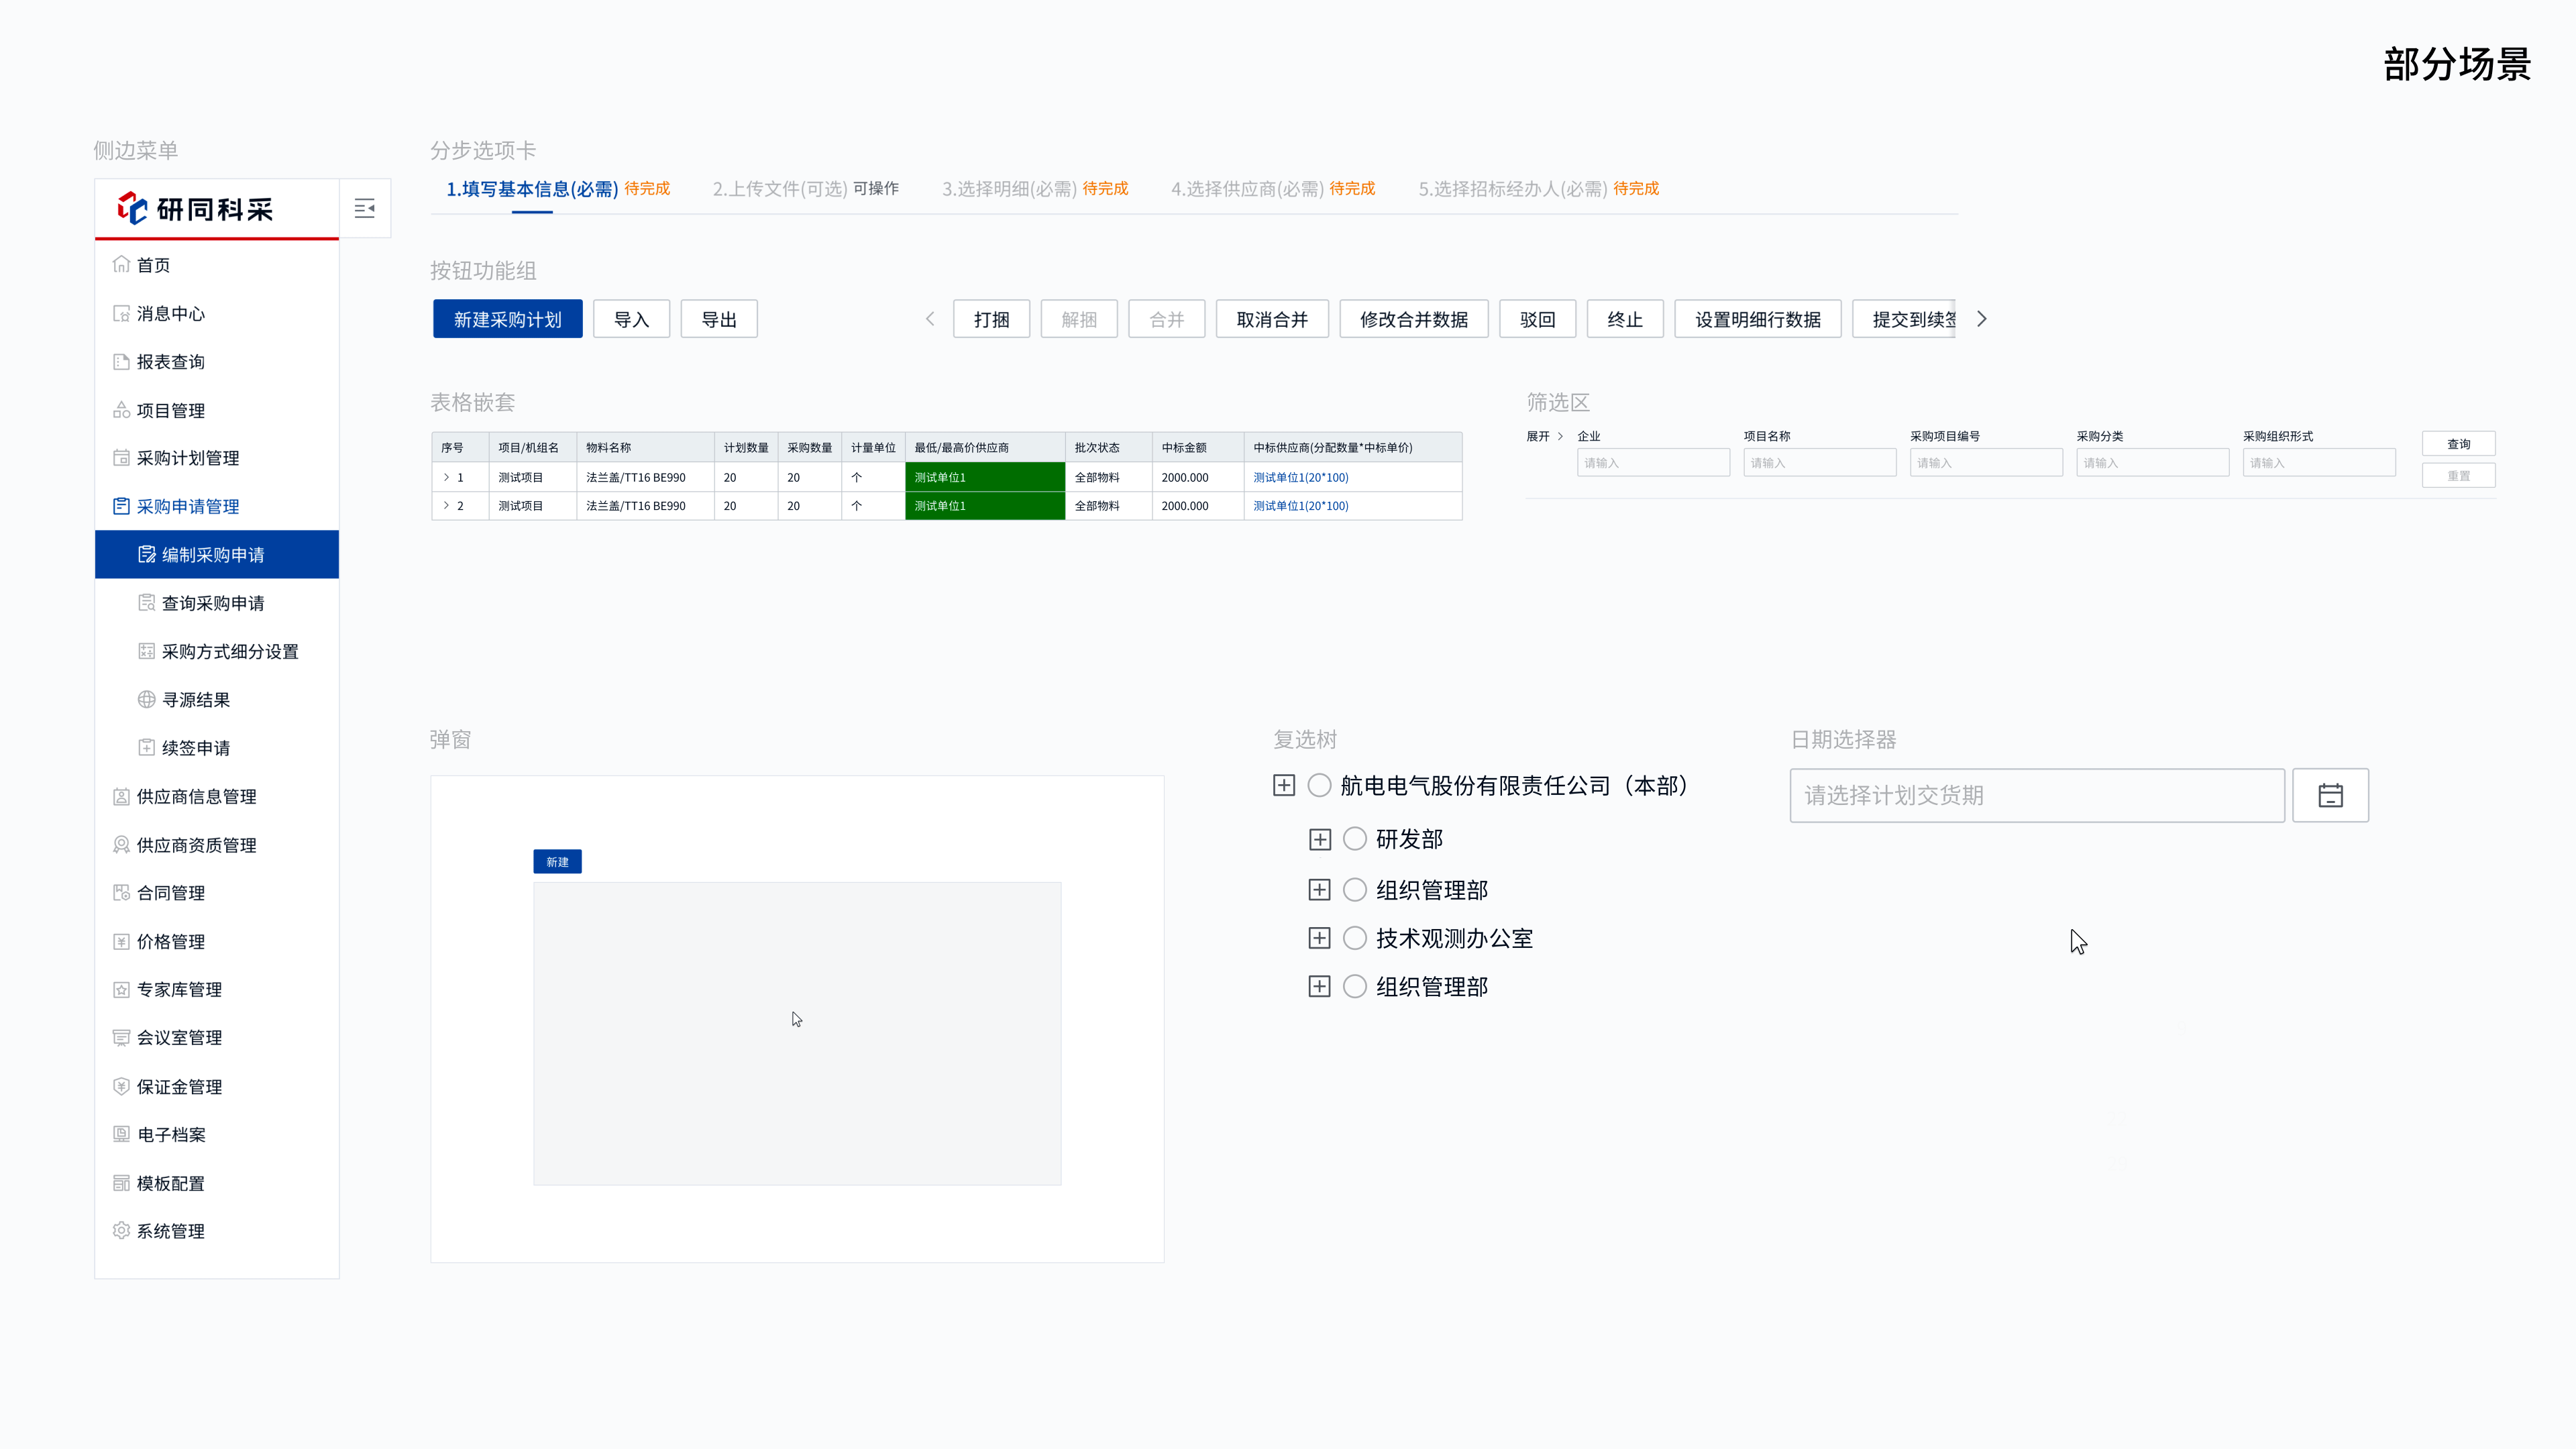
Task: Click the 终止 button
Action: coord(1625,319)
